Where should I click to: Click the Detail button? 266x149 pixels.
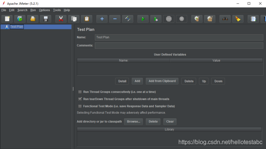click(x=122, y=81)
